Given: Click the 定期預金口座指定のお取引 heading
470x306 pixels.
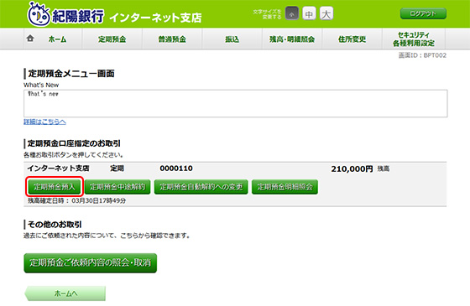Looking at the screenshot, I should pos(74,143).
